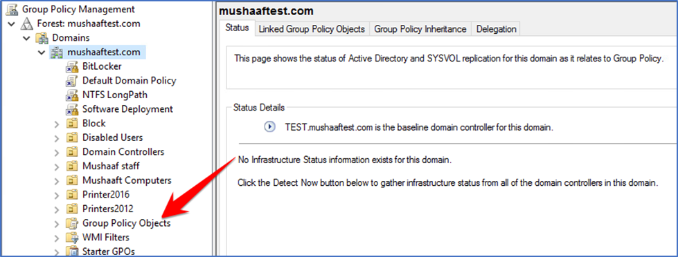Screen dimensions: 678x257
Task: Select Software Deployment policy link
Action: 127,109
